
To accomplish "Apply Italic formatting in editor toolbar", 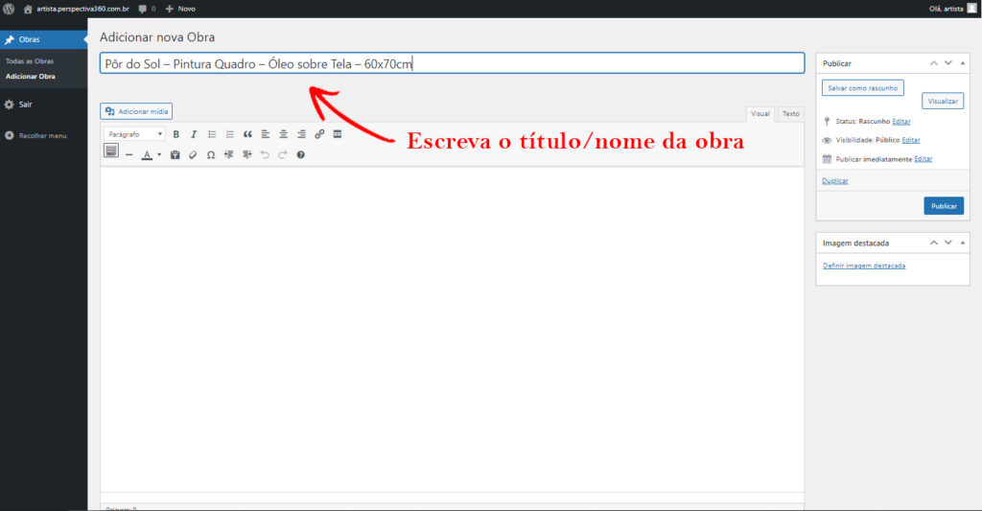I will (x=194, y=134).
